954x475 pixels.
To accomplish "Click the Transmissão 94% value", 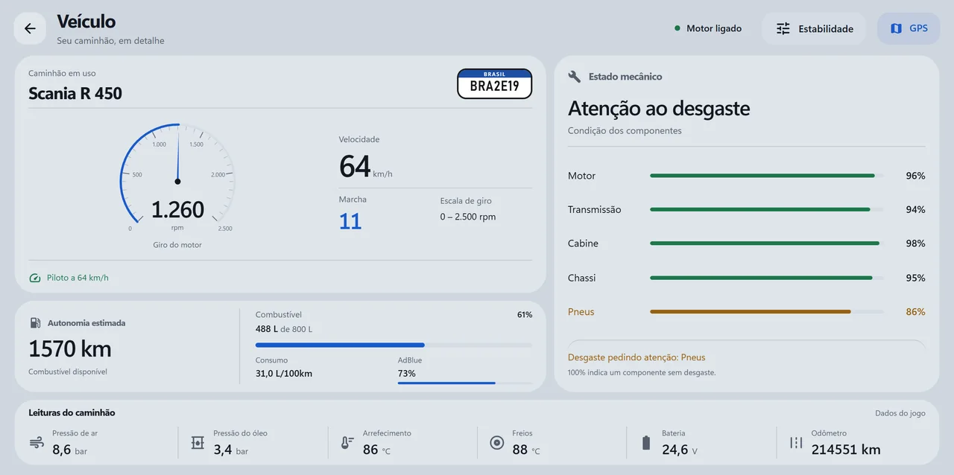I will point(915,209).
